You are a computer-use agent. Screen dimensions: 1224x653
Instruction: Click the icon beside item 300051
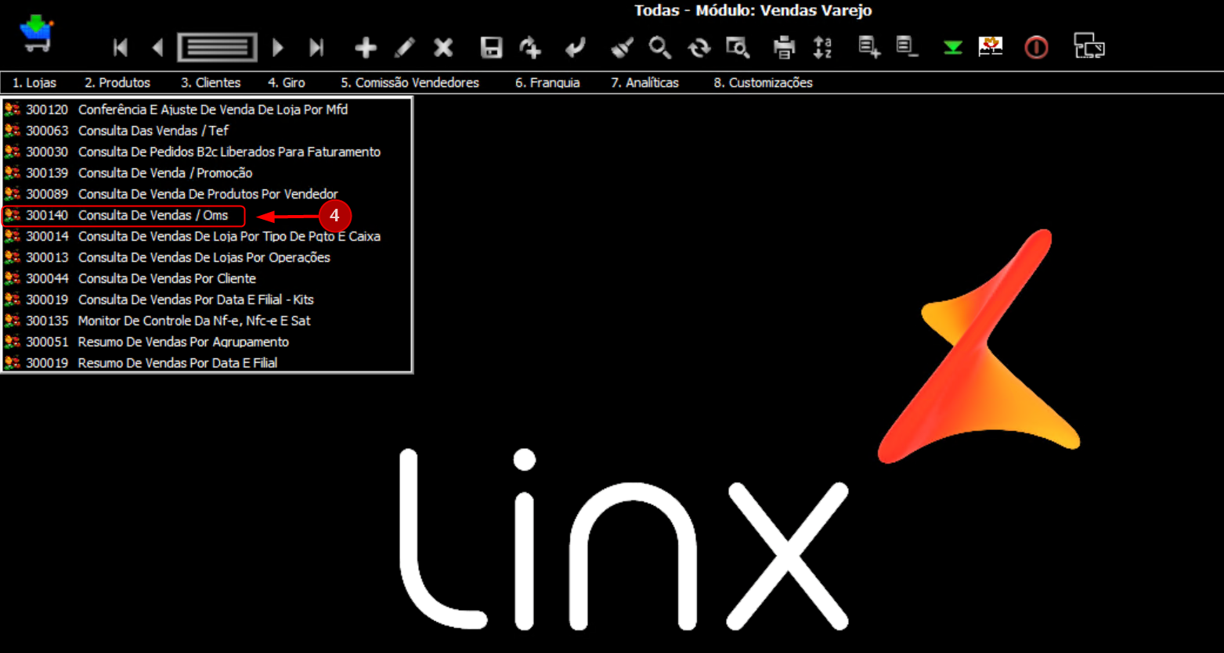[x=12, y=342]
